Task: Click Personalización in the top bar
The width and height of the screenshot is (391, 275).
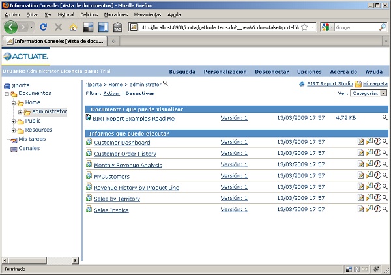Action: pyautogui.click(x=225, y=72)
